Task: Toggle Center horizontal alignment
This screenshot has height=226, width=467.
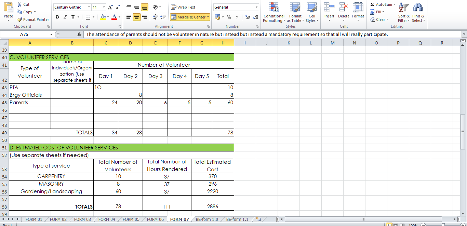Action: (137, 17)
